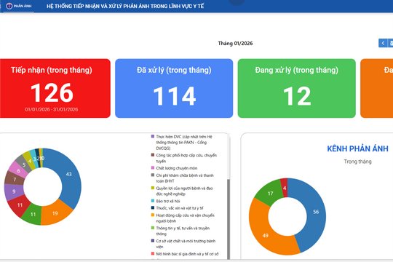The width and height of the screenshot is (393, 262).
Task: Open the green Đang xử lý (trong tháng) card
Action: (x=296, y=88)
